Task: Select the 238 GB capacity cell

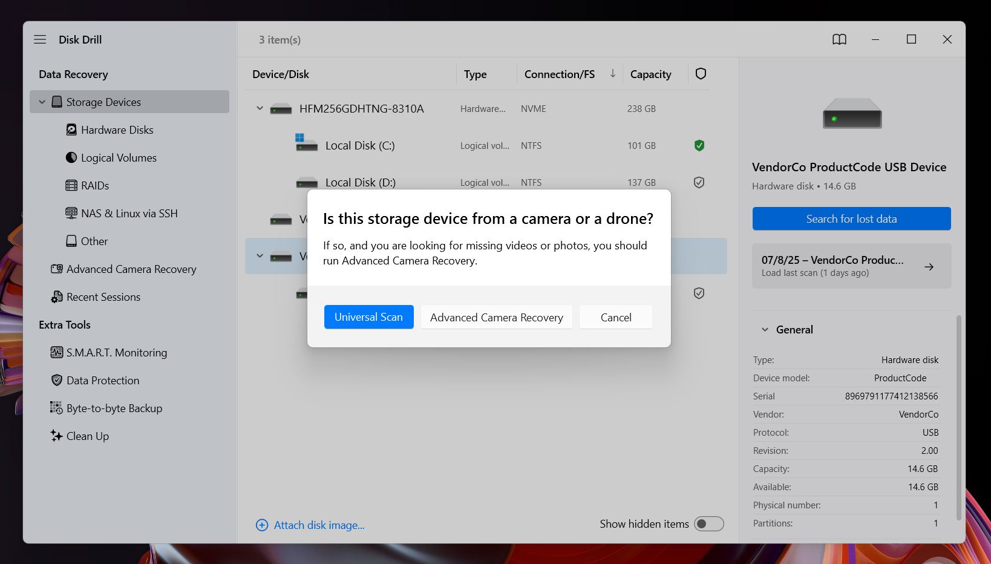Action: [x=641, y=108]
